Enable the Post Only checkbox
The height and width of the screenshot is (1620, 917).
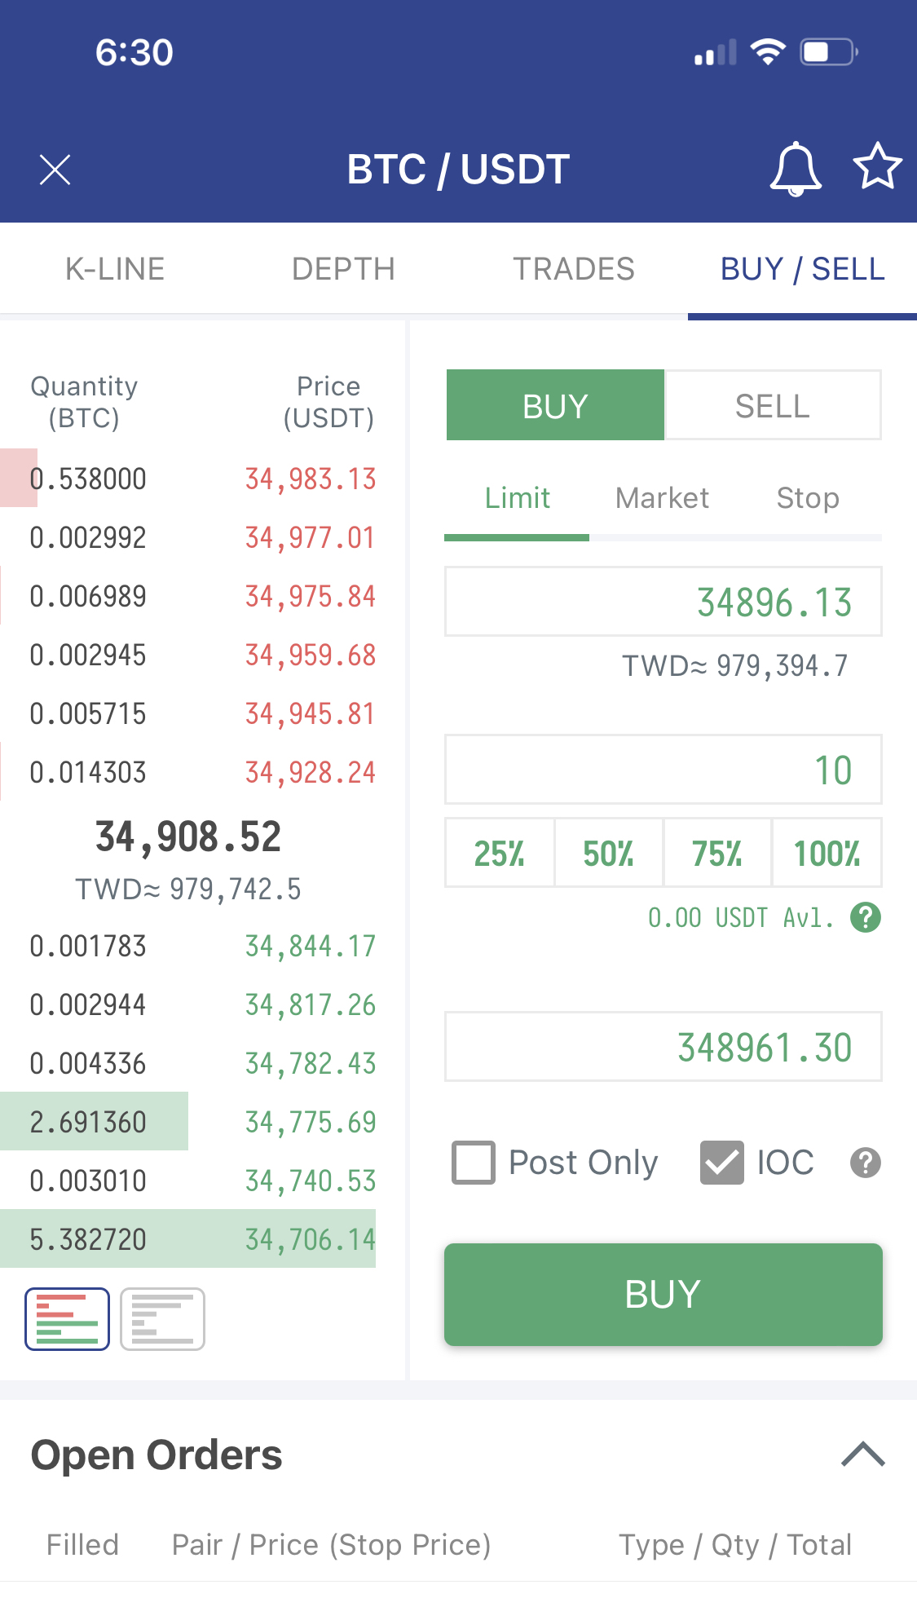[x=474, y=1163]
